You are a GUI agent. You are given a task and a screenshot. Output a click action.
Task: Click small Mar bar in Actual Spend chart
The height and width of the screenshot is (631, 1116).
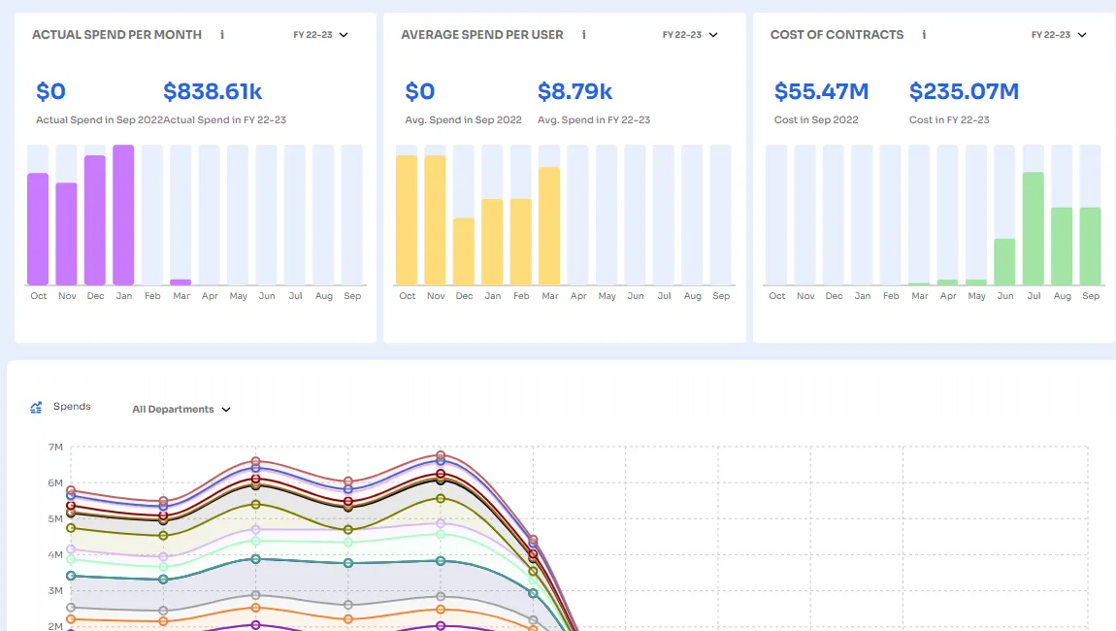coord(181,282)
